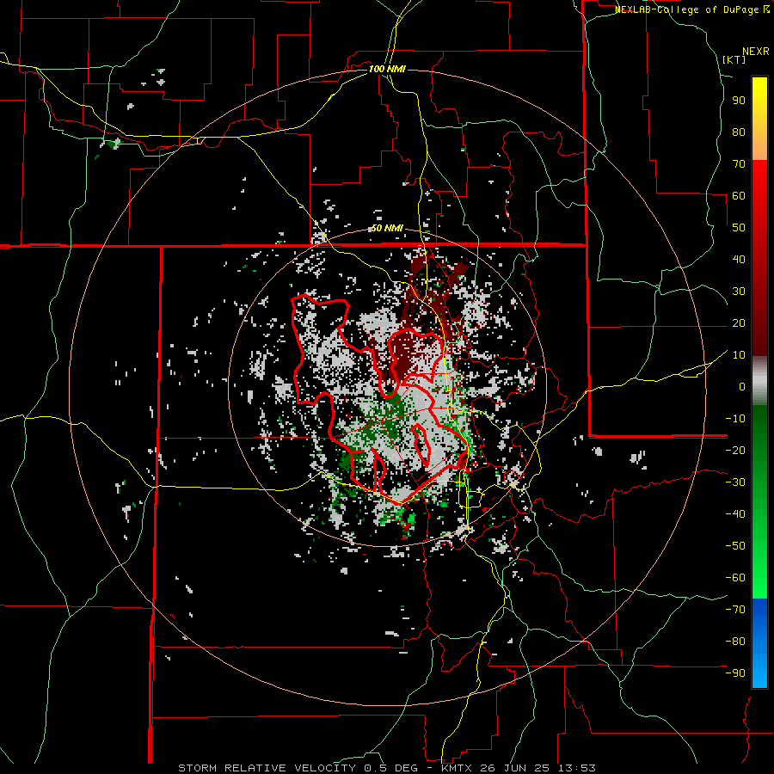Click the NEXR label above the color scale
Image resolution: width=774 pixels, height=774 pixels.
(x=756, y=52)
